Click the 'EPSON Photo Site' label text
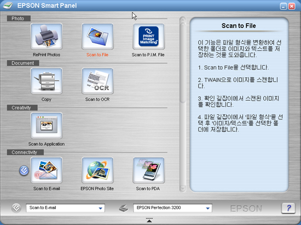Image resolution: width=301 pixels, height=225 pixels. [x=97, y=188]
